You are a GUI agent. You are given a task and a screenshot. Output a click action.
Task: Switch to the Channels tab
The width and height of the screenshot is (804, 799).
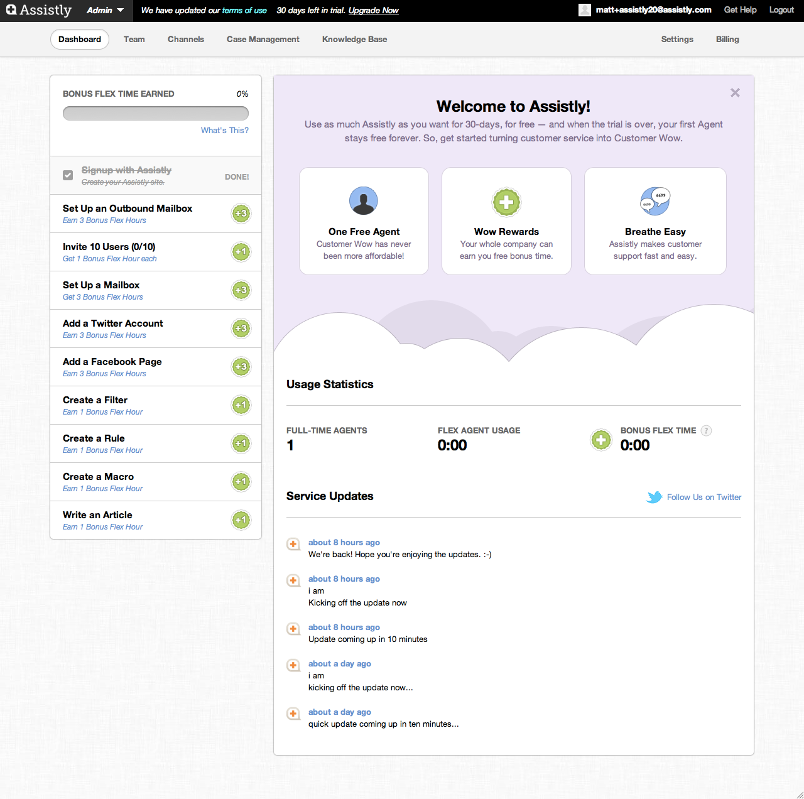tap(185, 39)
